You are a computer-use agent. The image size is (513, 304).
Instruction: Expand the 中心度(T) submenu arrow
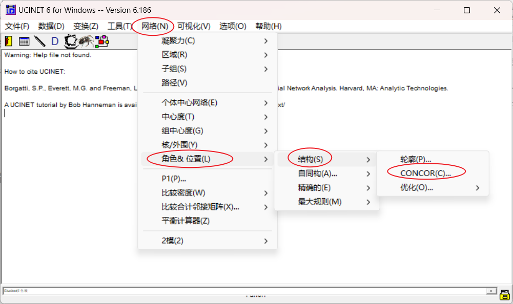coord(266,117)
